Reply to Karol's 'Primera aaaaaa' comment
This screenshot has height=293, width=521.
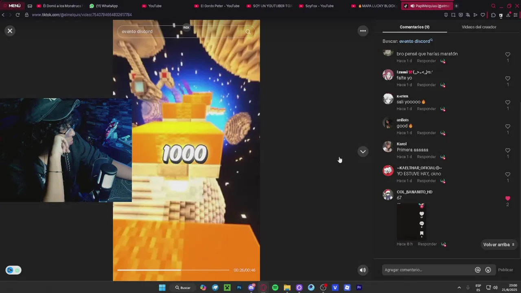(426, 157)
